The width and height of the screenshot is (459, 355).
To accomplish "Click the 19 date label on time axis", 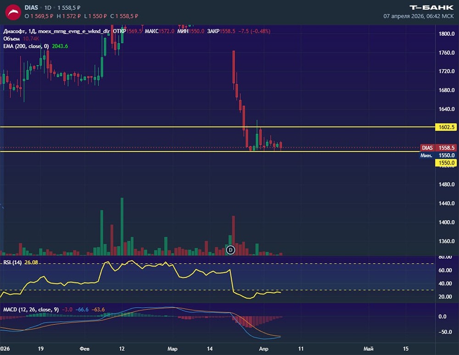I will click(41, 349).
